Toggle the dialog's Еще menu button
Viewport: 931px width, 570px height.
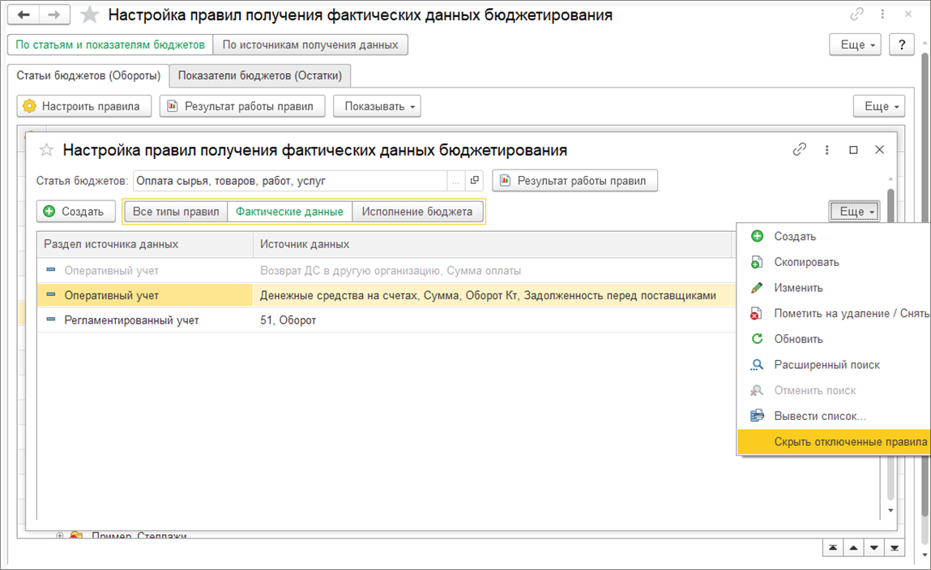point(854,212)
